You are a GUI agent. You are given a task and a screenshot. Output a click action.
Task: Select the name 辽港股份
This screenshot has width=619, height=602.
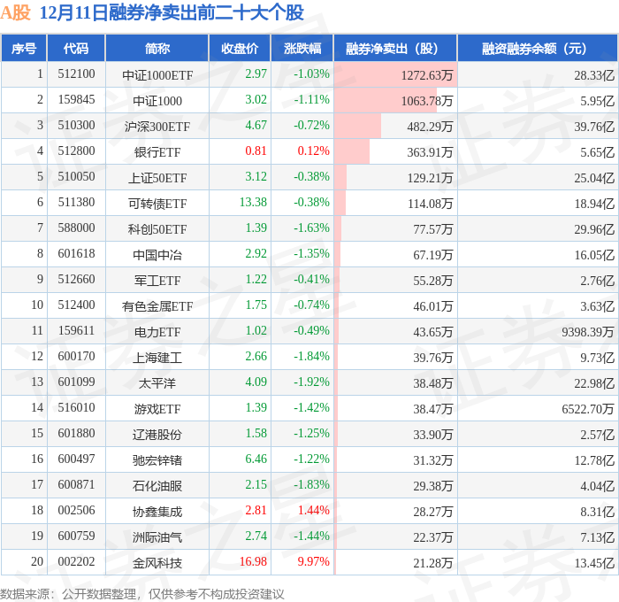[157, 435]
